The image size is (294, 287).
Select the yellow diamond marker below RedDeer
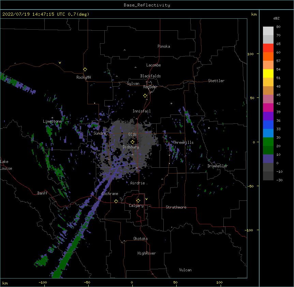pos(145,96)
